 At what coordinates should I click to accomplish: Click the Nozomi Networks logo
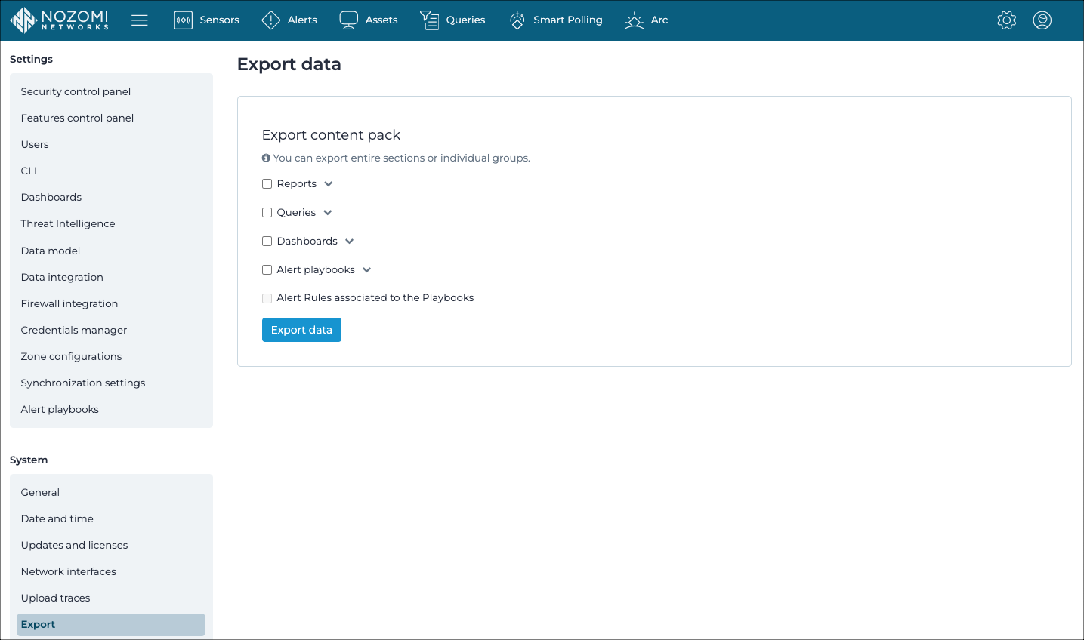point(60,20)
